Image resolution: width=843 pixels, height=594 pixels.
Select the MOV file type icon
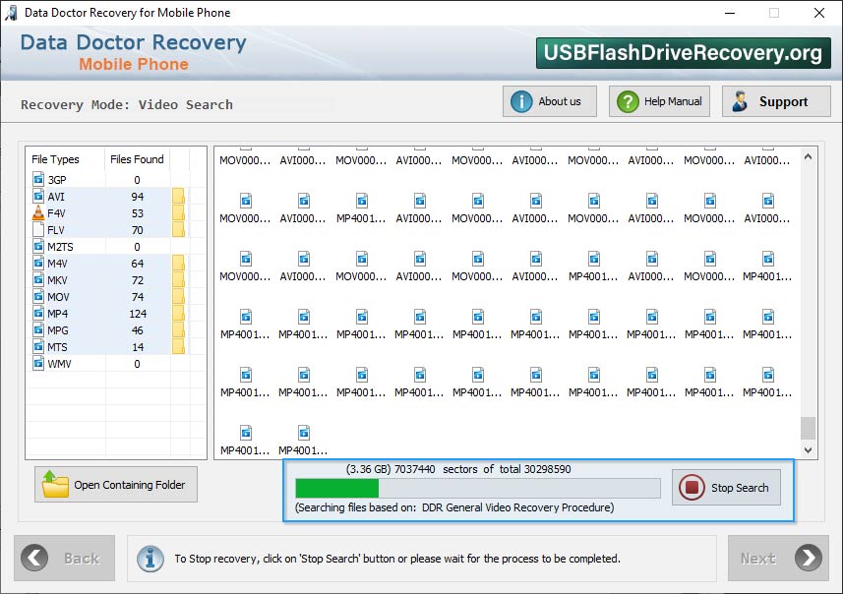(x=38, y=296)
